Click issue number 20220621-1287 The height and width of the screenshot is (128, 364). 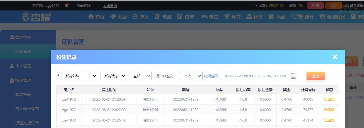coord(186,120)
